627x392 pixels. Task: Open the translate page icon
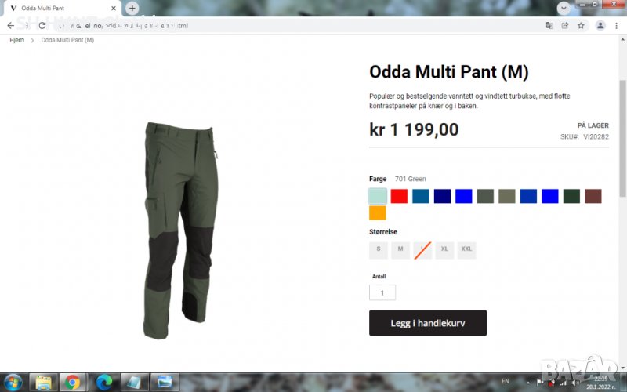click(x=549, y=26)
